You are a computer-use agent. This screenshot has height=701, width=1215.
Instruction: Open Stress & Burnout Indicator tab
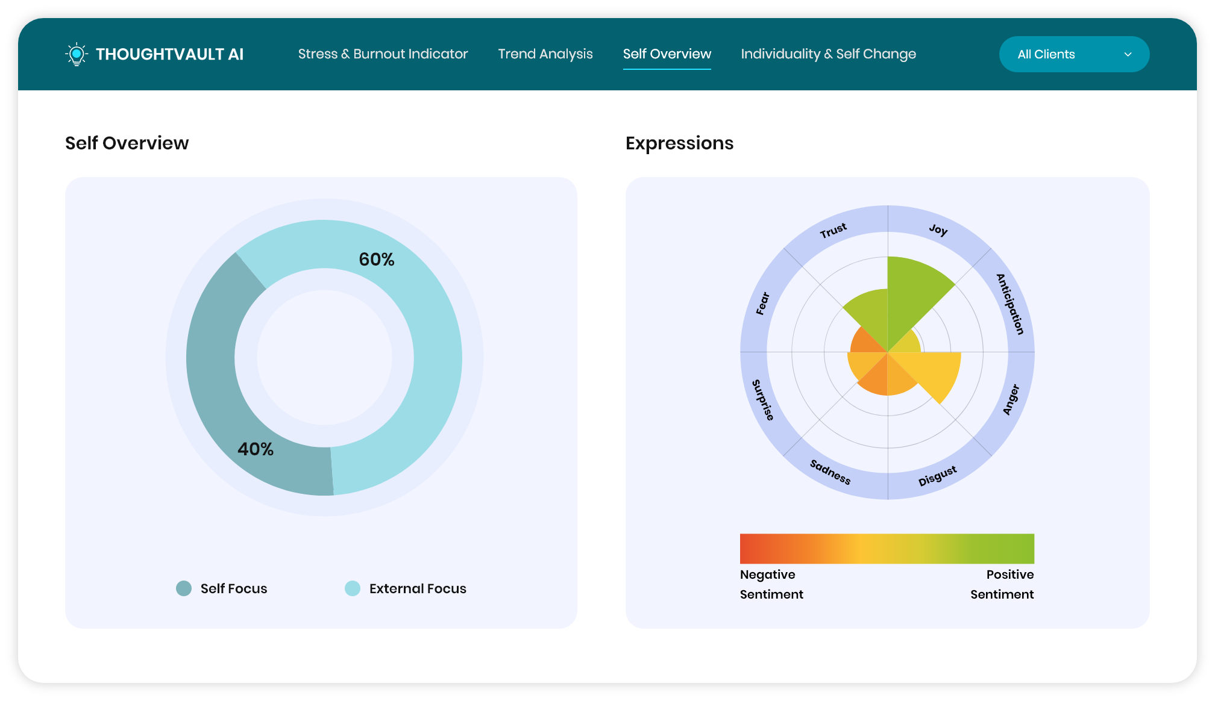tap(383, 54)
